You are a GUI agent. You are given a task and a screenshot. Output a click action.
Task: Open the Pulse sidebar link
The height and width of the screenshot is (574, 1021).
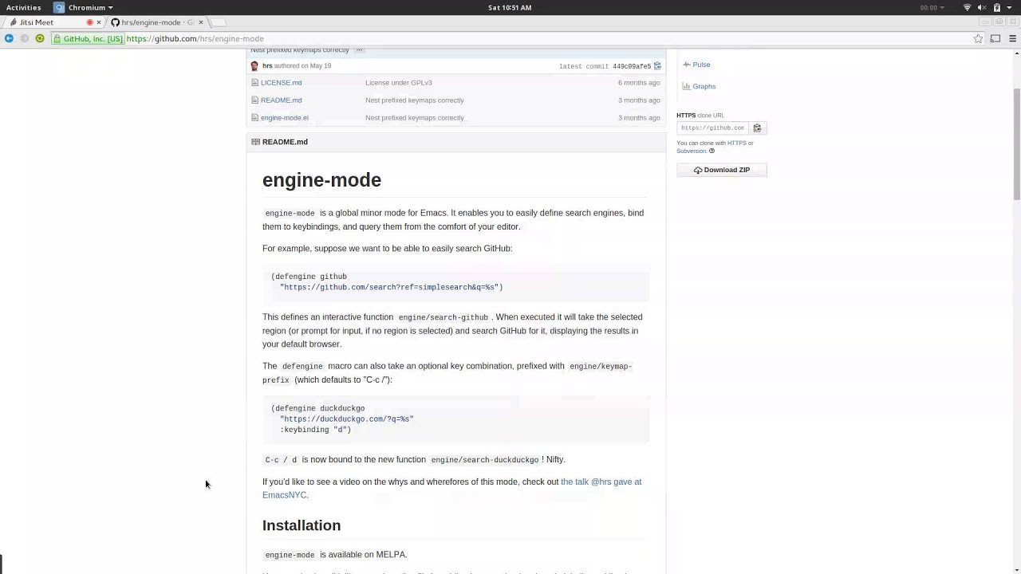pyautogui.click(x=701, y=65)
